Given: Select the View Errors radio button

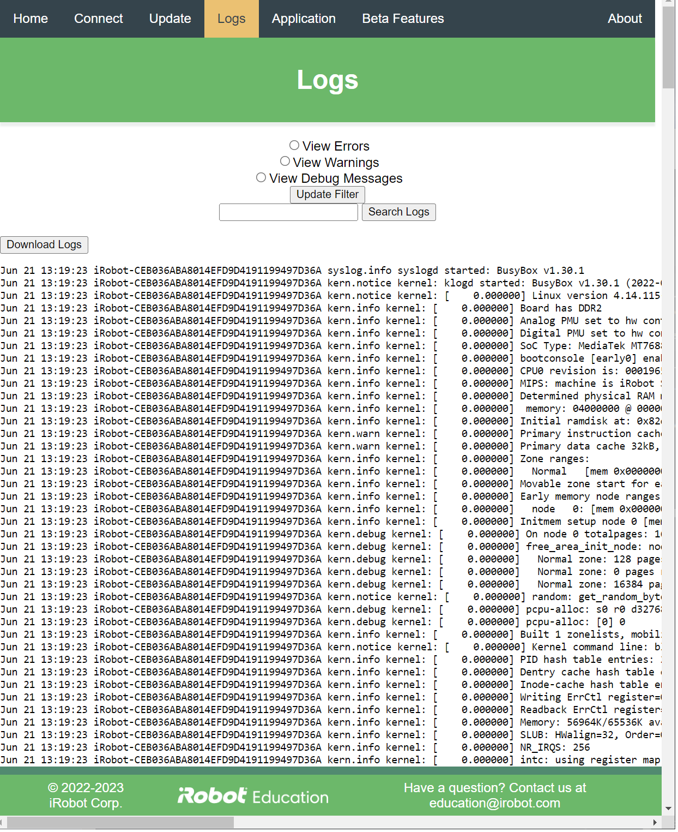Looking at the screenshot, I should (x=294, y=145).
